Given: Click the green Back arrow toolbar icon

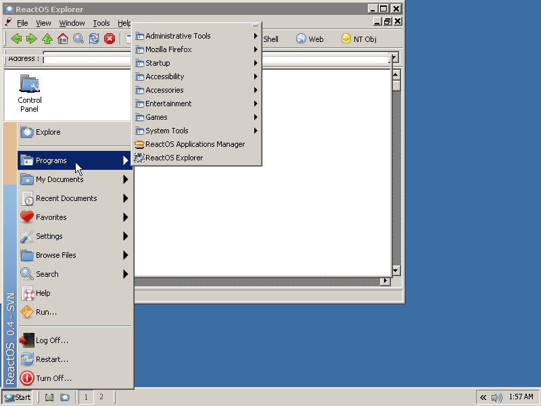Looking at the screenshot, I should coord(16,39).
